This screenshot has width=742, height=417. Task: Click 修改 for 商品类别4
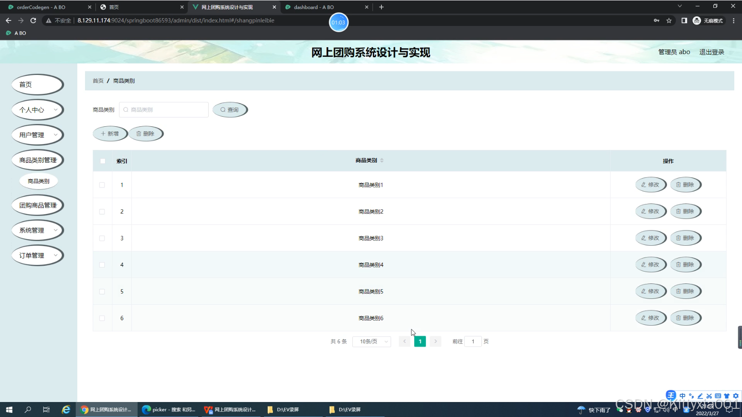point(651,264)
